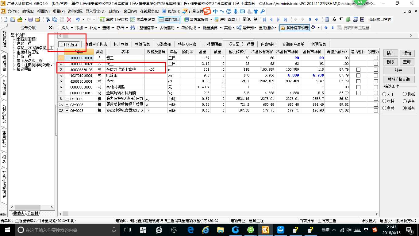Open the 文件(F) menu
This screenshot has height=236, width=419.
(13, 11)
